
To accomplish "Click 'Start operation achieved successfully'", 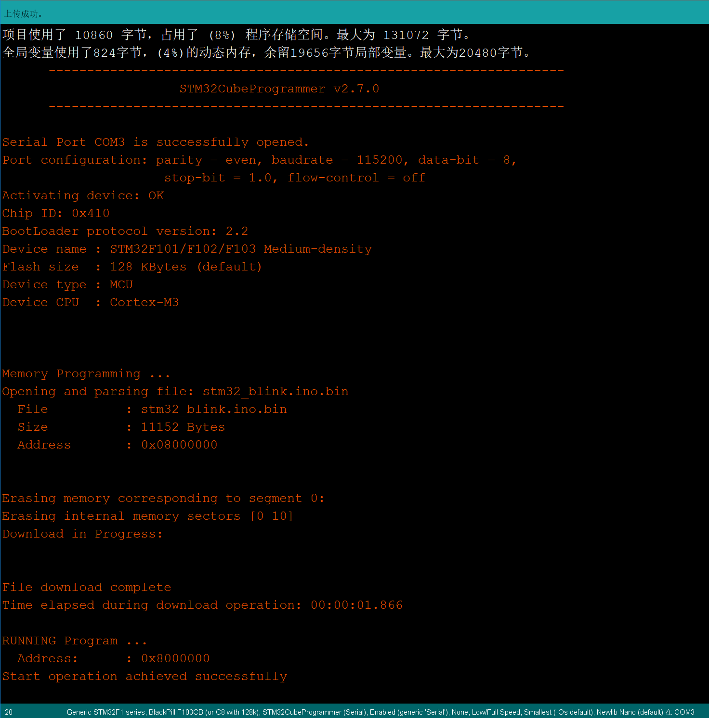I will coord(144,677).
